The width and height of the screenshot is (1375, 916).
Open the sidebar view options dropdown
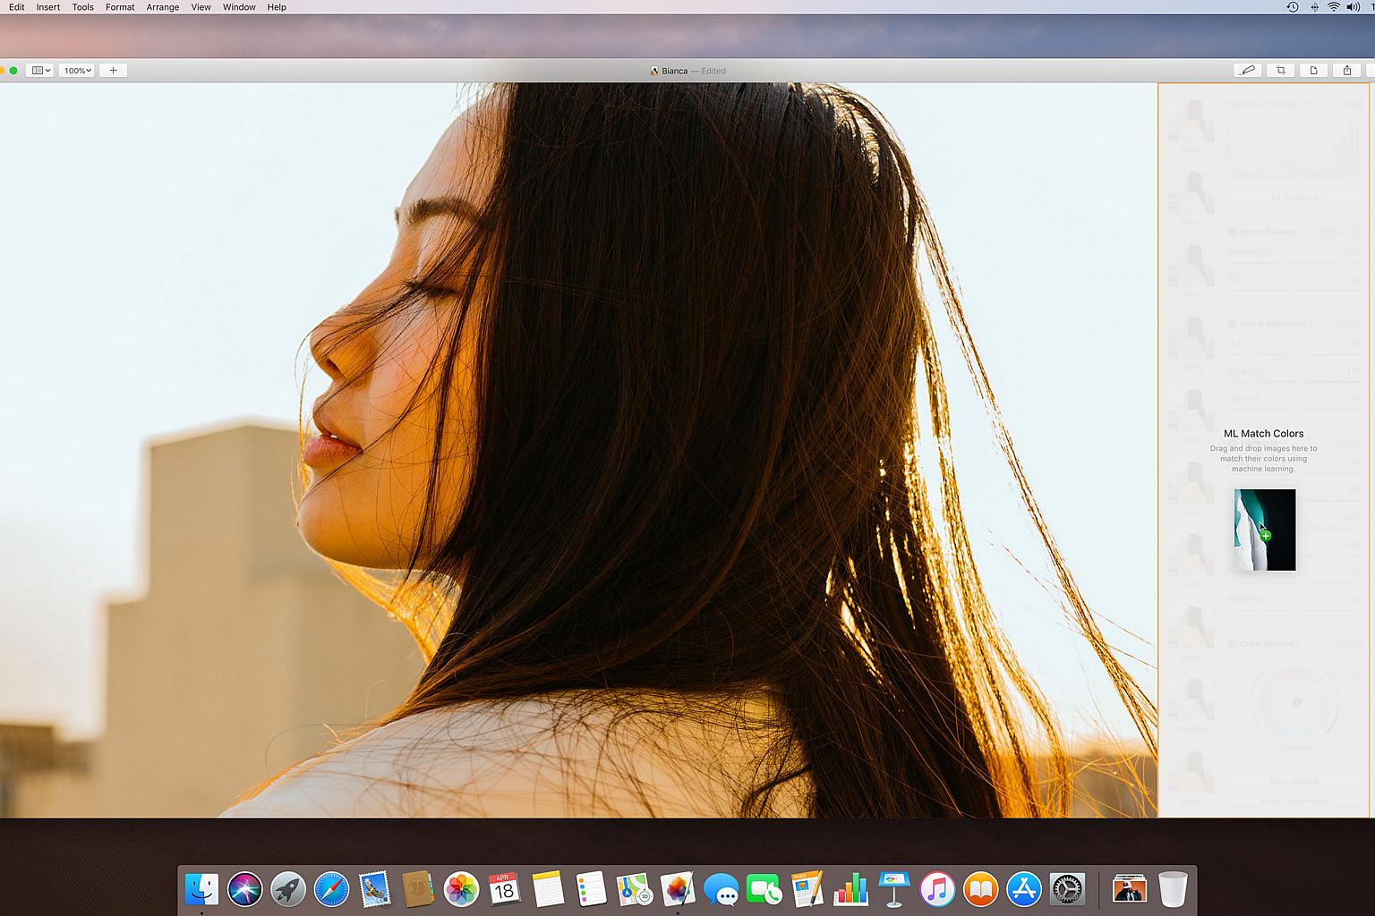(40, 71)
